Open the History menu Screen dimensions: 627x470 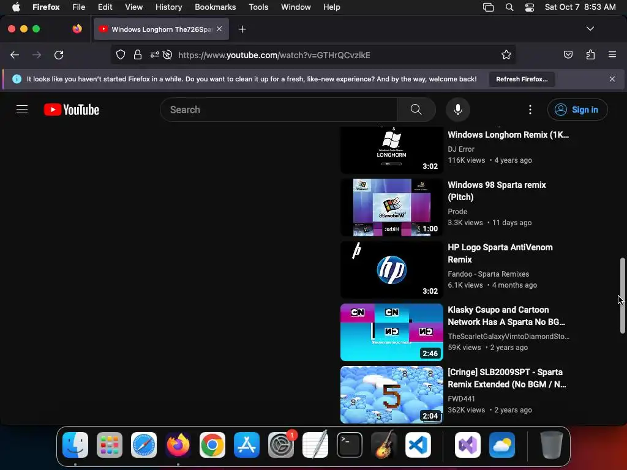click(169, 7)
